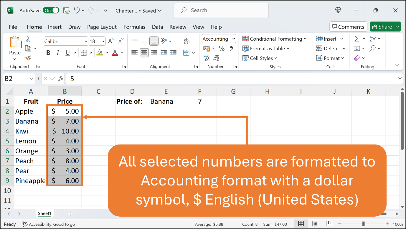Click AutoSum sigma icon

357,39
